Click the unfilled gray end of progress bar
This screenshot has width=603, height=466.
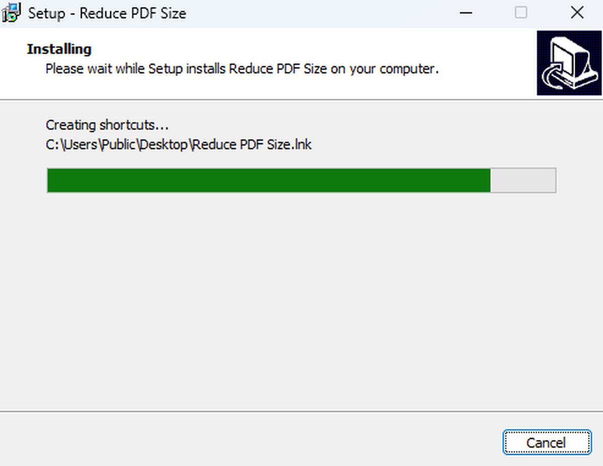coord(523,180)
